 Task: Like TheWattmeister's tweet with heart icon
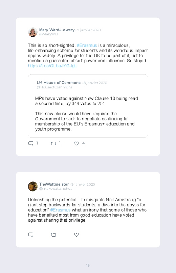coord(76,235)
